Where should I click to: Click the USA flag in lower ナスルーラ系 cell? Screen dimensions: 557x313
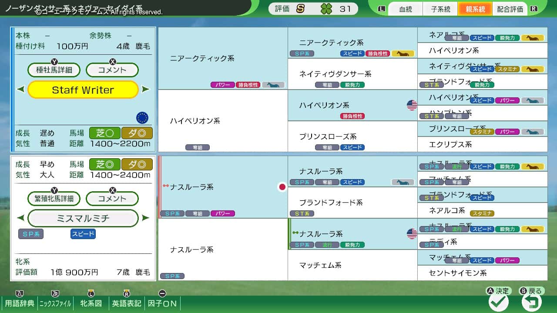pos(412,234)
